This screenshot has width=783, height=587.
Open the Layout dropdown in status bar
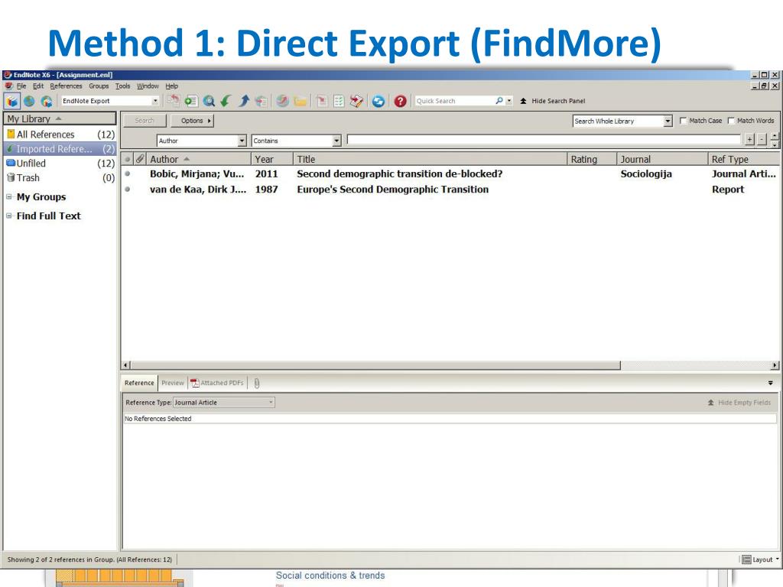coord(761,559)
